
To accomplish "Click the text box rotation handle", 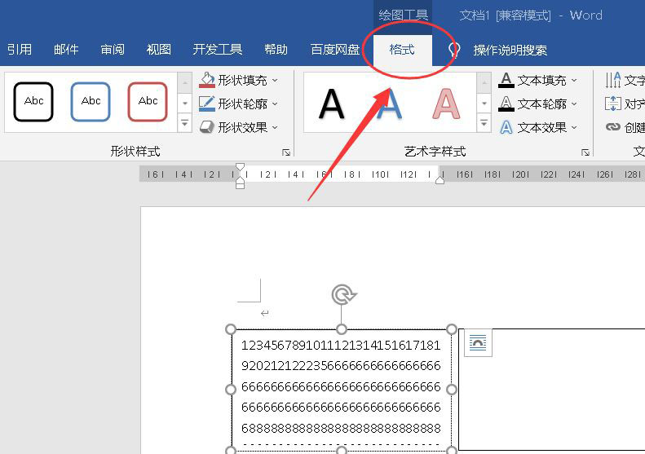I will click(344, 294).
